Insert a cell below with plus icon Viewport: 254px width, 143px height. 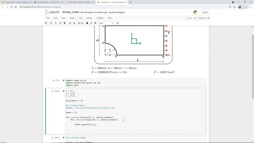click(51, 23)
